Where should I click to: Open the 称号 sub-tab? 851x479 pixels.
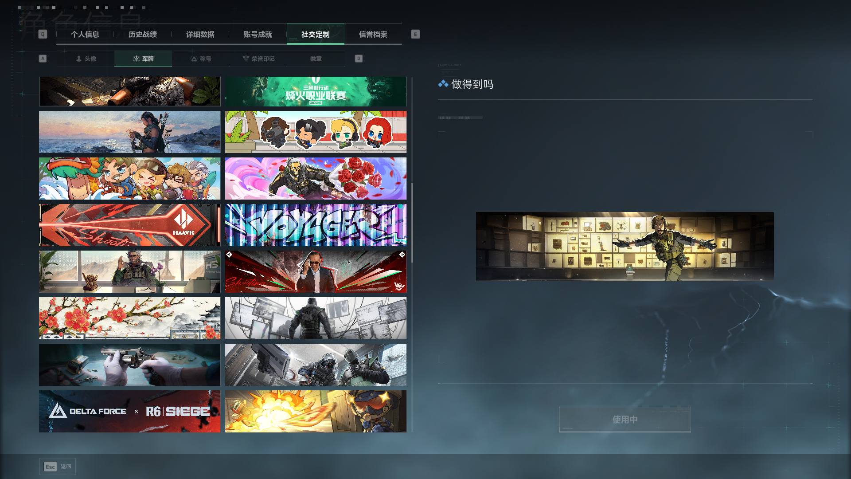pos(201,59)
